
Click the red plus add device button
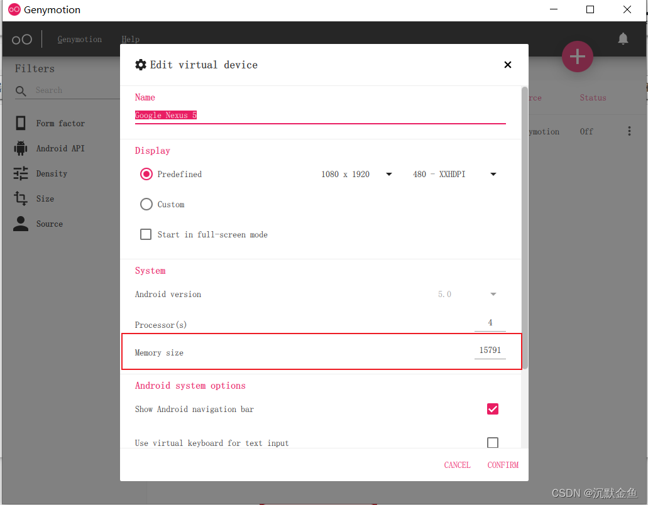577,57
